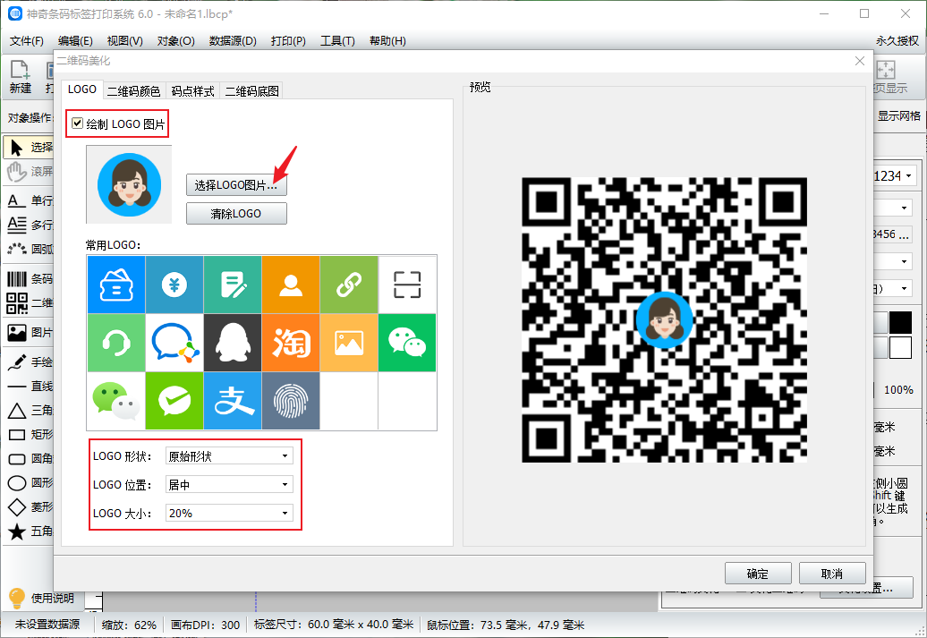Open the 使用说明 lightbulb help

pos(41,599)
